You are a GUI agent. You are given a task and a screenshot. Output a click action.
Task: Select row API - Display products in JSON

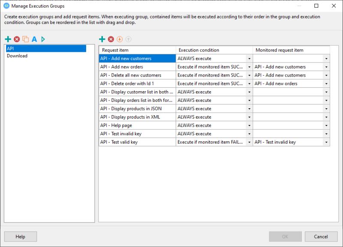[137, 109]
